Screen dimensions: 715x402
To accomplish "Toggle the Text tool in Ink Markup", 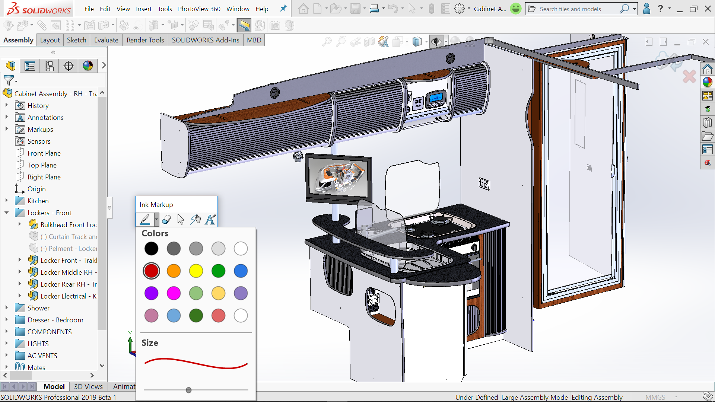I will pos(210,220).
